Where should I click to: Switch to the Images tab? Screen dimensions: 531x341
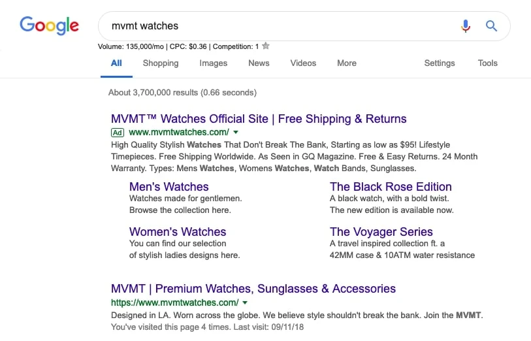[214, 63]
